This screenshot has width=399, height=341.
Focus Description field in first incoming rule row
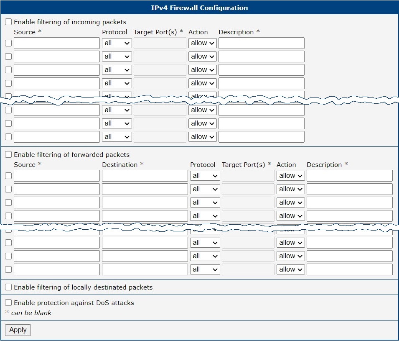[x=262, y=43]
